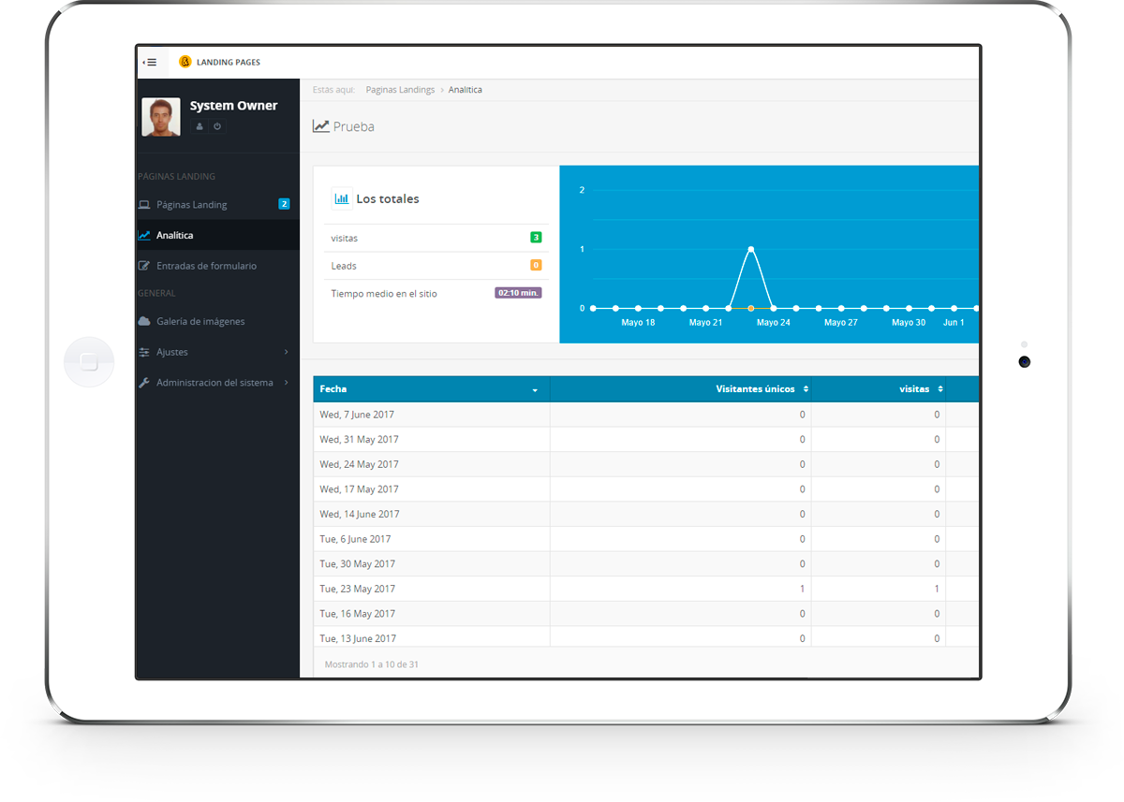Click the System Owner avatar photo

tap(161, 117)
